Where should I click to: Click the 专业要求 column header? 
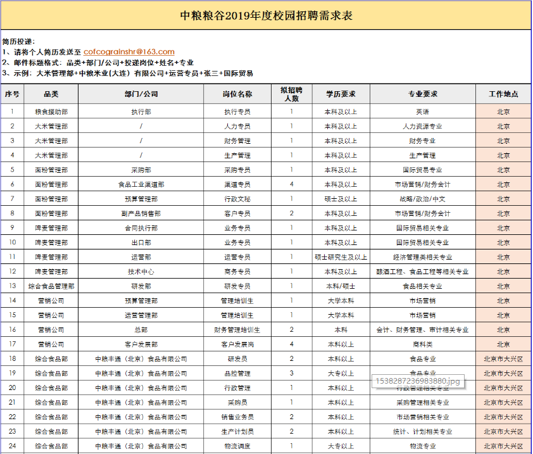[x=422, y=94]
